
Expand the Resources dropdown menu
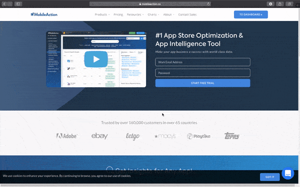click(x=135, y=14)
